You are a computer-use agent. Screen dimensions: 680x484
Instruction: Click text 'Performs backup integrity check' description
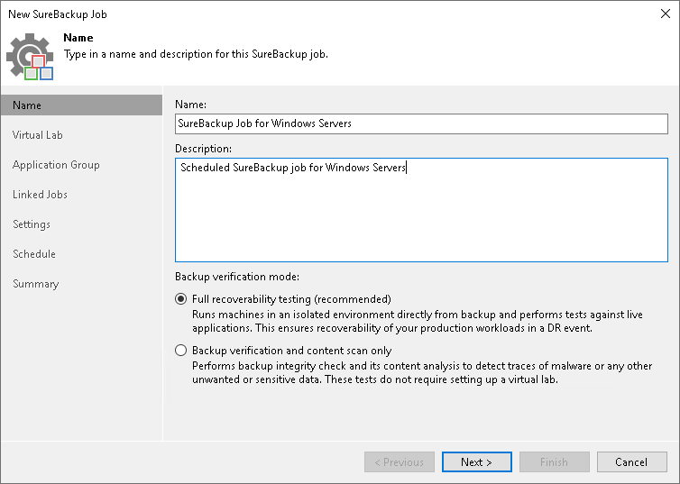pyautogui.click(x=422, y=372)
